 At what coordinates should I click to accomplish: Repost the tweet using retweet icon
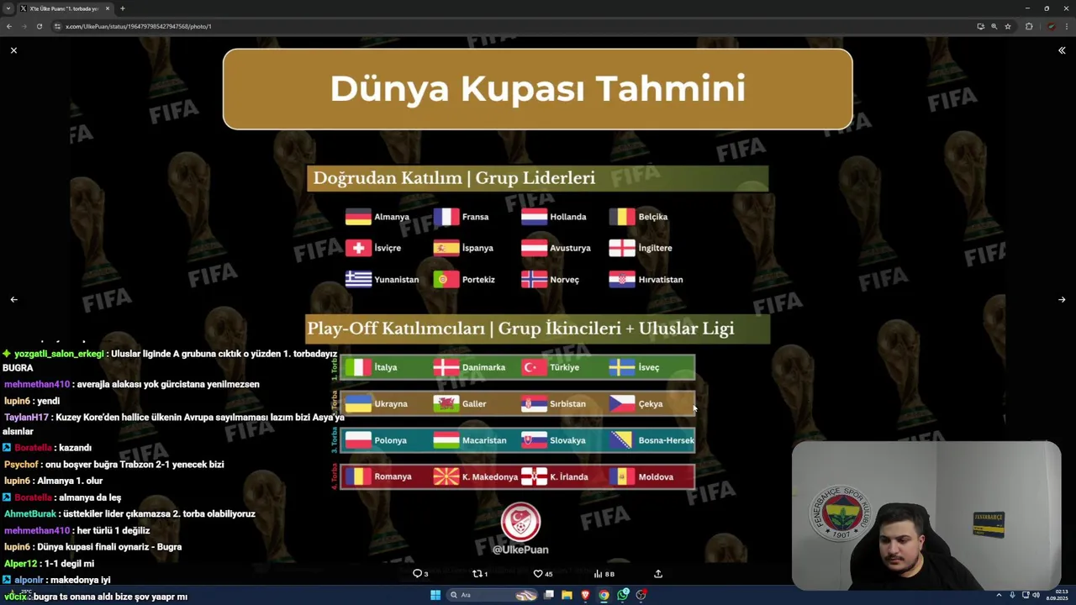pos(477,573)
